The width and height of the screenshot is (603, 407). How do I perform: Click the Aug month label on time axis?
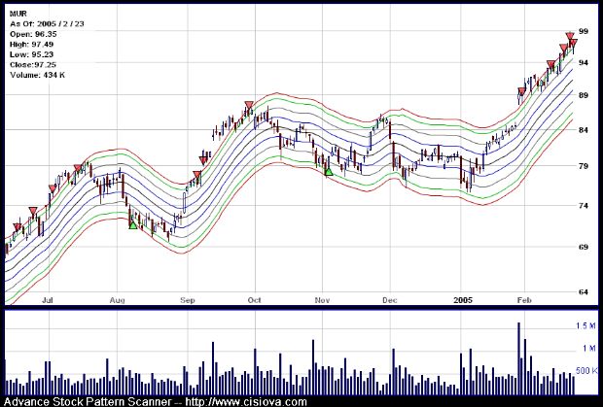[117, 300]
